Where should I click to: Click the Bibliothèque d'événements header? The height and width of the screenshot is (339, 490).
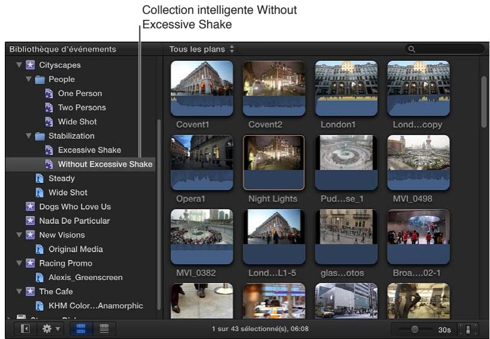[x=63, y=49]
